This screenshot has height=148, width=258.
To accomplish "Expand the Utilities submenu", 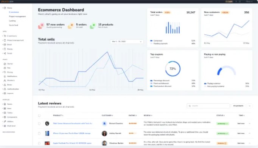I will (3, 122).
